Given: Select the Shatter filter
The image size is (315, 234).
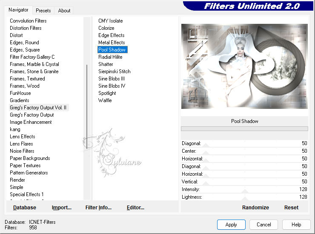Looking at the screenshot, I should (x=106, y=64).
